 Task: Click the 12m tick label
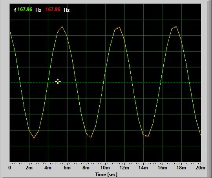(x=124, y=168)
